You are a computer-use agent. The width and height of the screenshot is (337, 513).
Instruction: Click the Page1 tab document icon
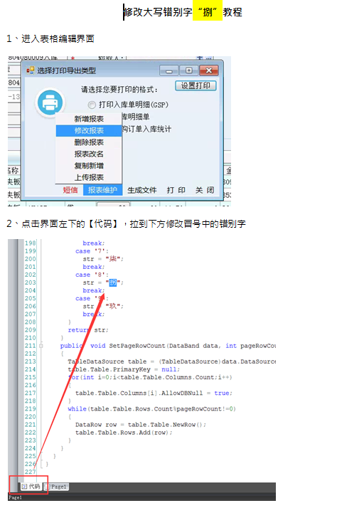(x=48, y=487)
